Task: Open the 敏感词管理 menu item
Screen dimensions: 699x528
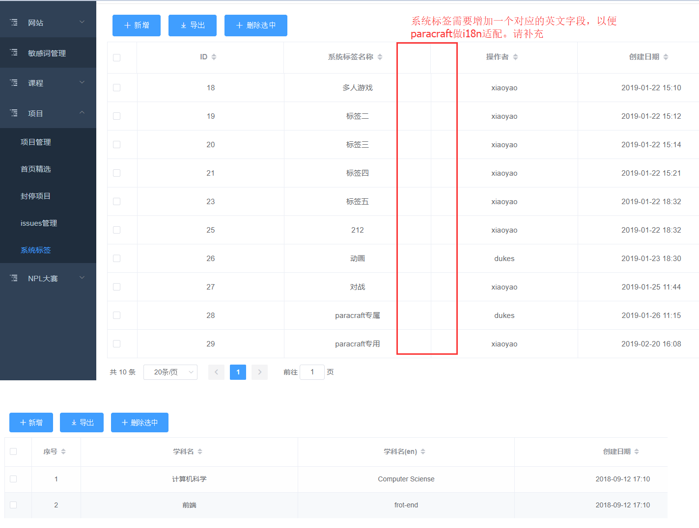Action: (47, 53)
